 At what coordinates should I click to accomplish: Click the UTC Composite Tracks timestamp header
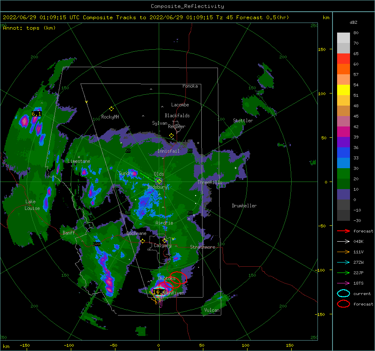(146, 18)
